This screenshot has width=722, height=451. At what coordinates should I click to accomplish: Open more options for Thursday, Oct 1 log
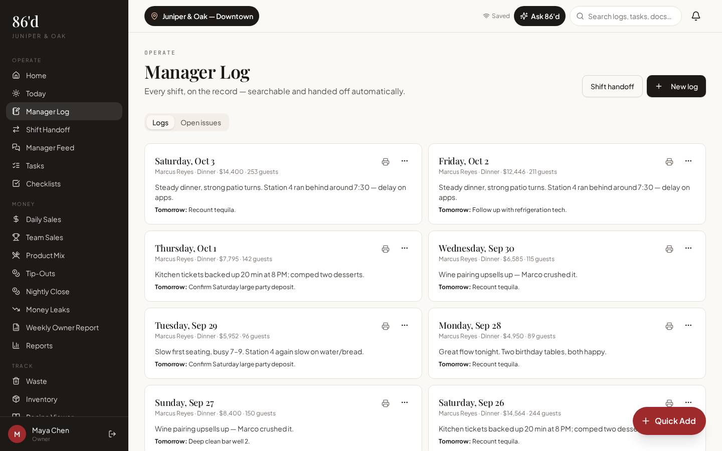[405, 249]
